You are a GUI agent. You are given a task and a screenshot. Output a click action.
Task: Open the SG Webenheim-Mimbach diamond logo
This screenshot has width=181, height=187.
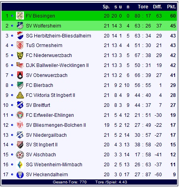click(20, 165)
